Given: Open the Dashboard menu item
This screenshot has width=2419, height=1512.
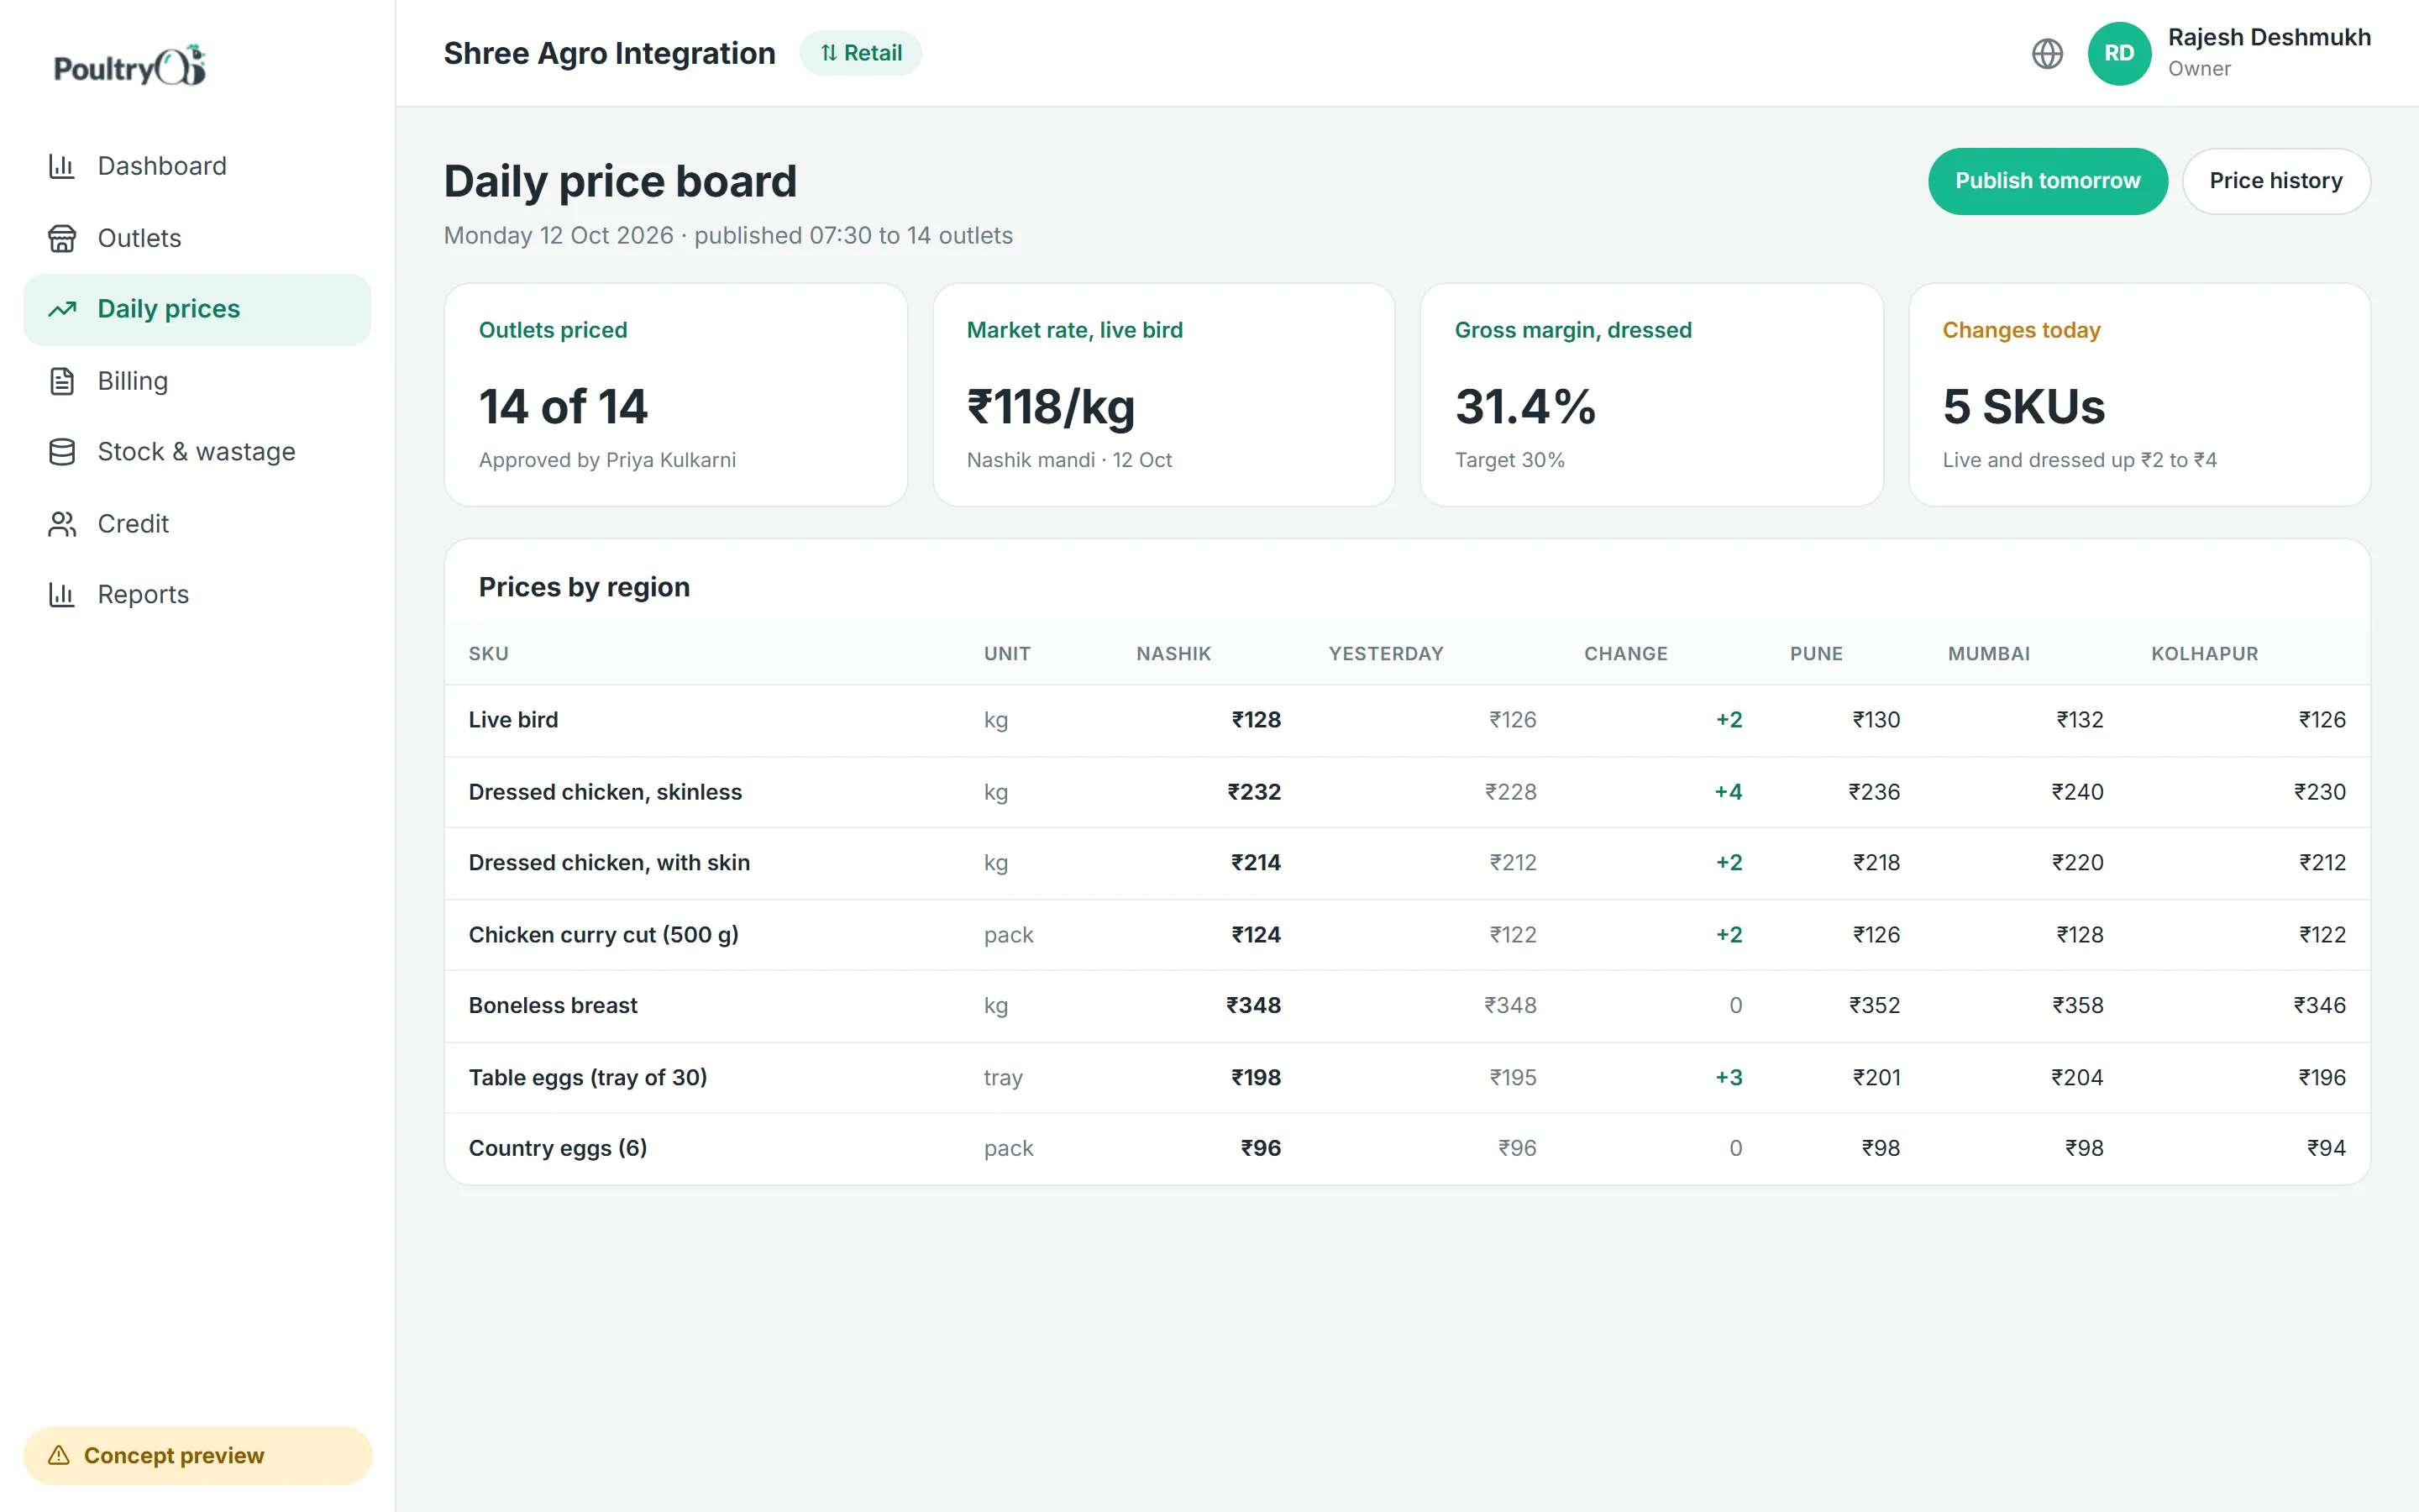Looking at the screenshot, I should pos(197,166).
